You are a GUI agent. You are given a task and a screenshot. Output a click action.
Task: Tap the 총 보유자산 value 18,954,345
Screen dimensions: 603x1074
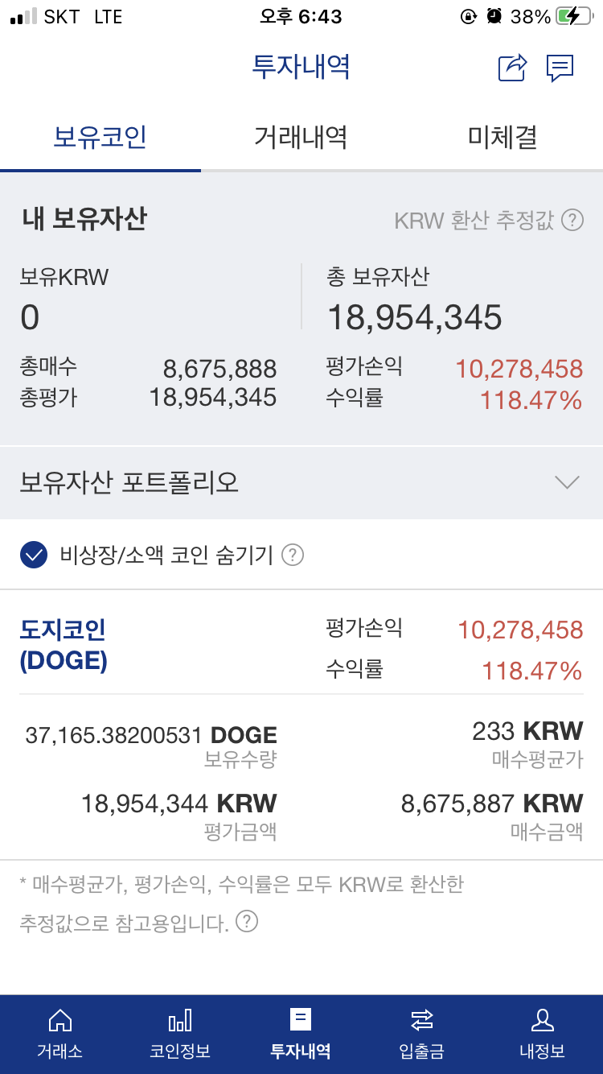click(x=415, y=318)
